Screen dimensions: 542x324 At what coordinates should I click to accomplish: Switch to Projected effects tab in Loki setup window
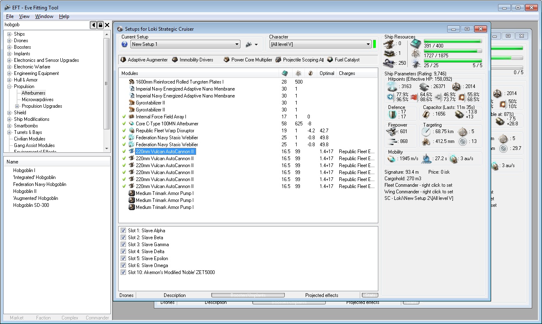tap(322, 295)
